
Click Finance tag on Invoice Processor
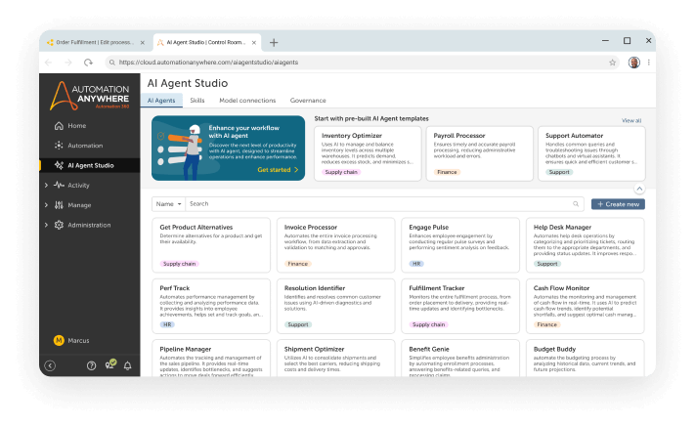point(297,264)
